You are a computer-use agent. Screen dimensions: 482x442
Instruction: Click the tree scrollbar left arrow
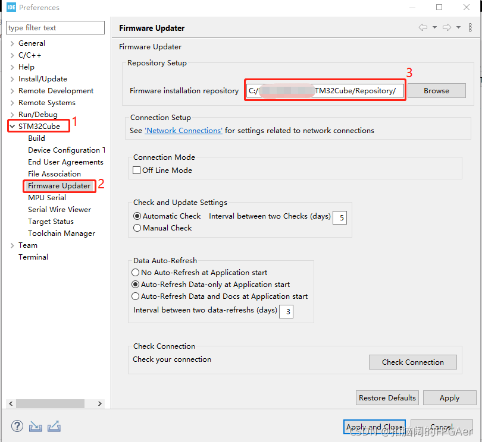(x=11, y=403)
